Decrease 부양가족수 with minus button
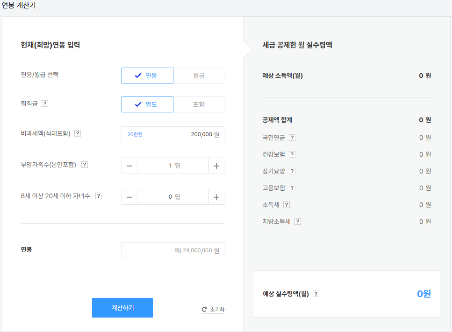Viewport: 452px width, 332px height. coord(129,166)
